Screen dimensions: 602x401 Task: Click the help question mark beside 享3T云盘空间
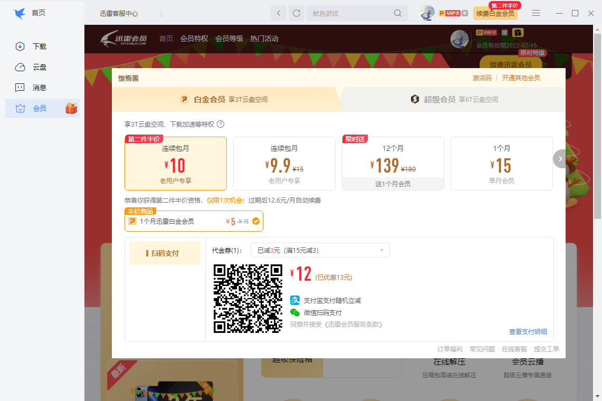[x=221, y=124]
